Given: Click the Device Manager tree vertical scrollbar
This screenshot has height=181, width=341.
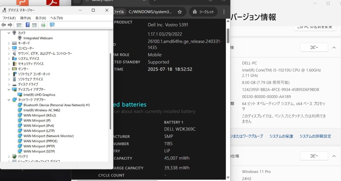Looking at the screenshot, I should 110,92.
